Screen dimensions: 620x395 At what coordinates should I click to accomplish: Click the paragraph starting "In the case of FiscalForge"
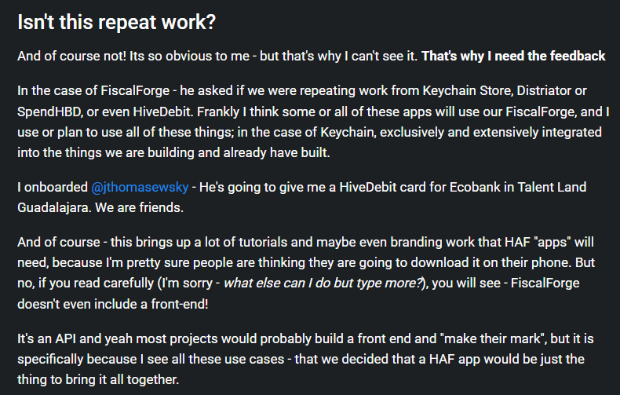313,122
